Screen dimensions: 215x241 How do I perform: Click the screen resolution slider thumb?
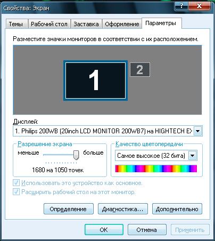(x=76, y=155)
